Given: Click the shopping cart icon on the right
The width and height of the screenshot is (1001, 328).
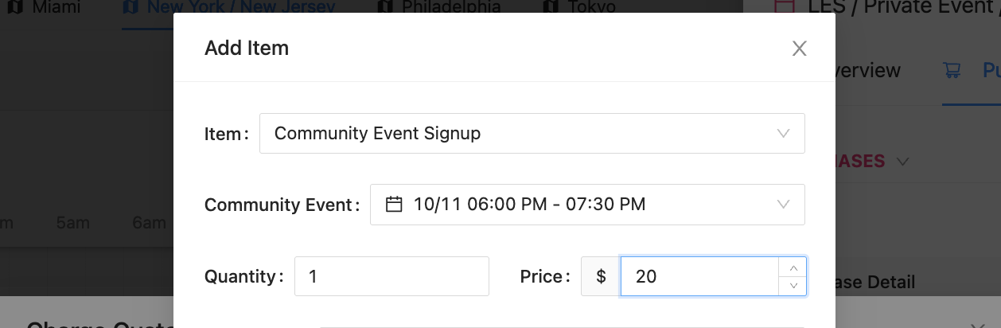Looking at the screenshot, I should coord(951,70).
